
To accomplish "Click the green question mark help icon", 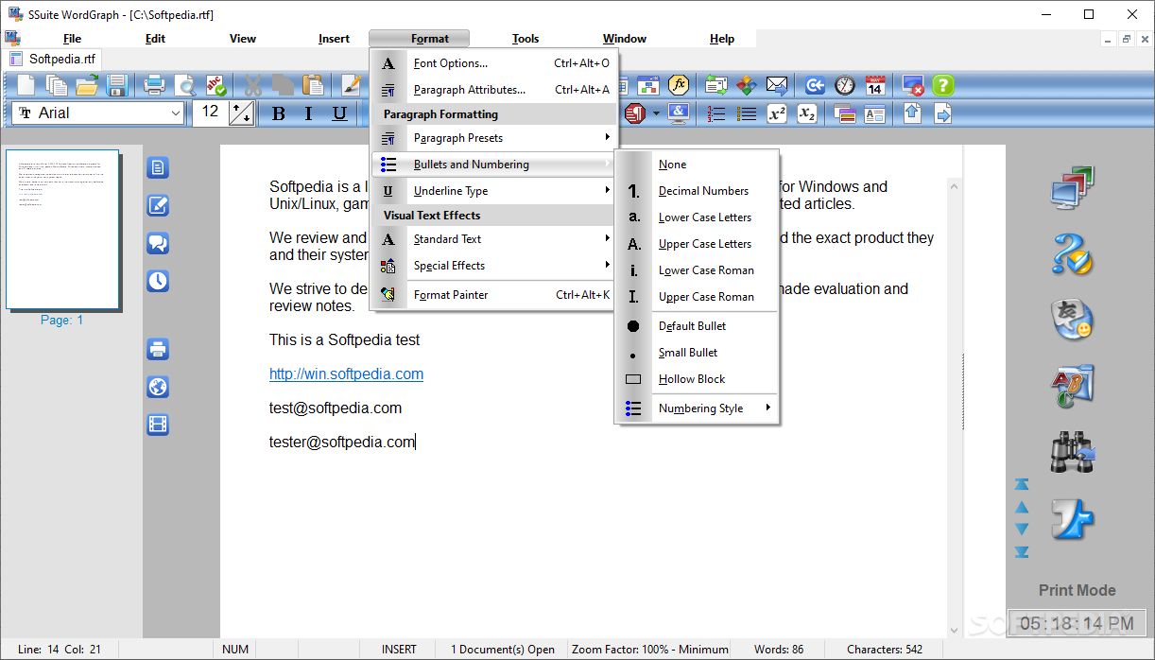I will click(942, 85).
